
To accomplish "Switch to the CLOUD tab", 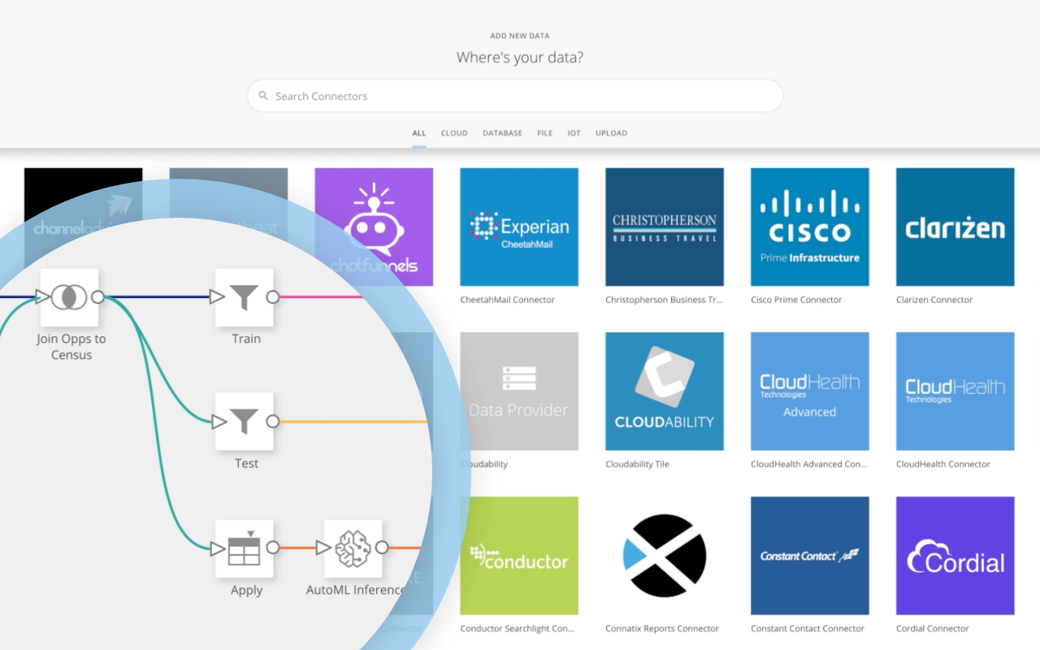I will pos(454,132).
